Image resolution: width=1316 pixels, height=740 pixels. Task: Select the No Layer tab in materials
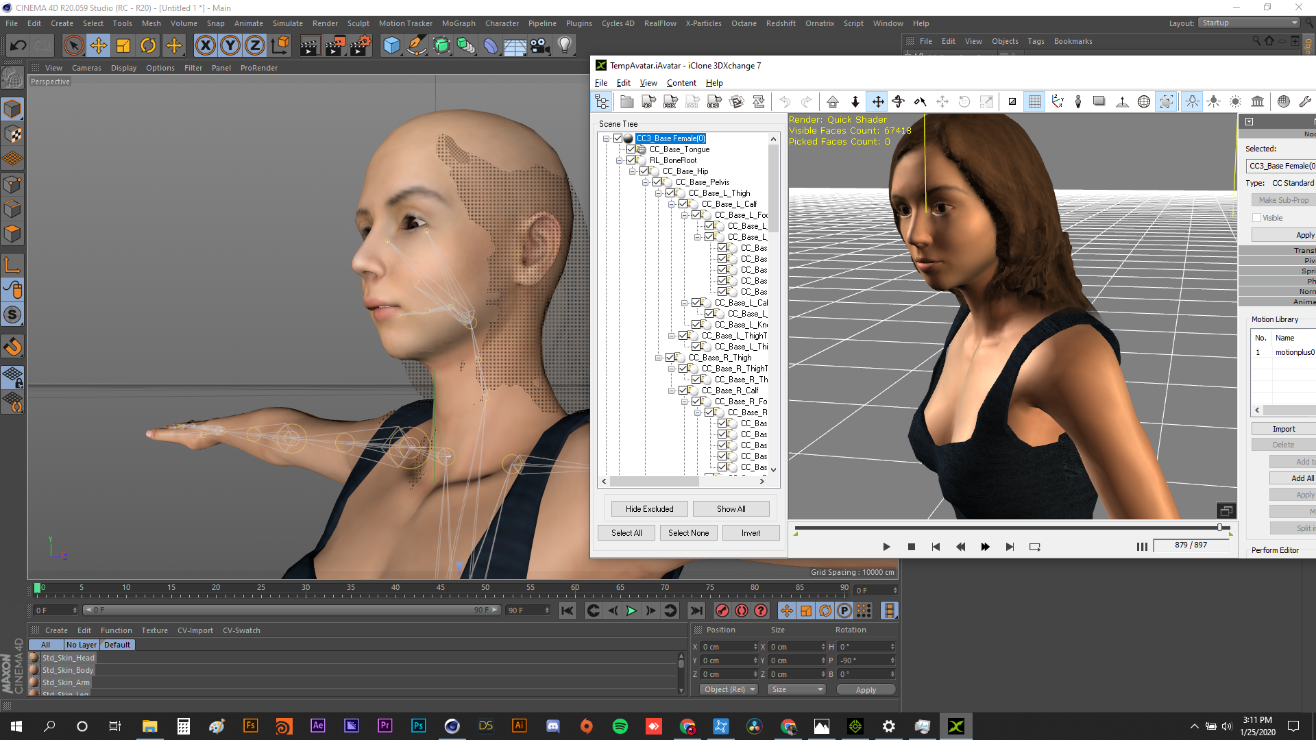point(81,645)
